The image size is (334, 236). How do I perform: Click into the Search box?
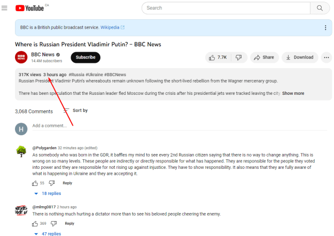pos(226,8)
